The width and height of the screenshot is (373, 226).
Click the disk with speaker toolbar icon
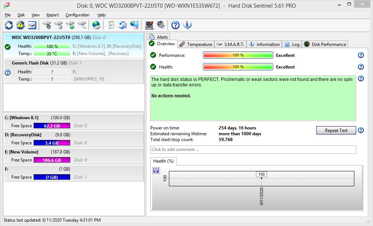coord(47,25)
